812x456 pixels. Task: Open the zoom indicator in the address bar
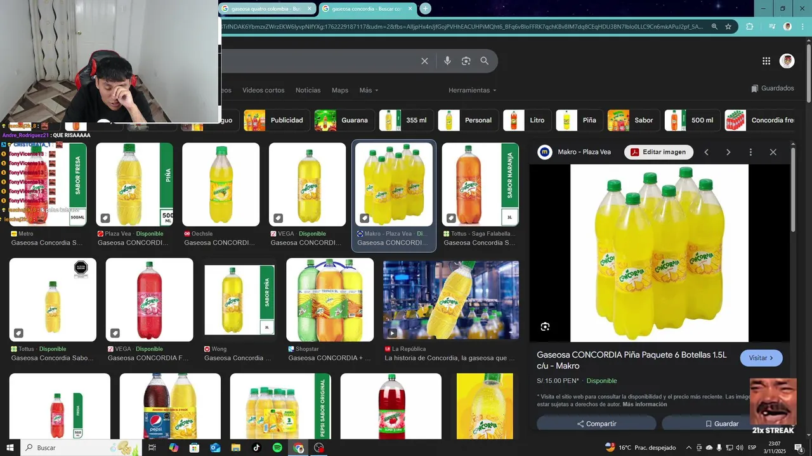point(714,27)
